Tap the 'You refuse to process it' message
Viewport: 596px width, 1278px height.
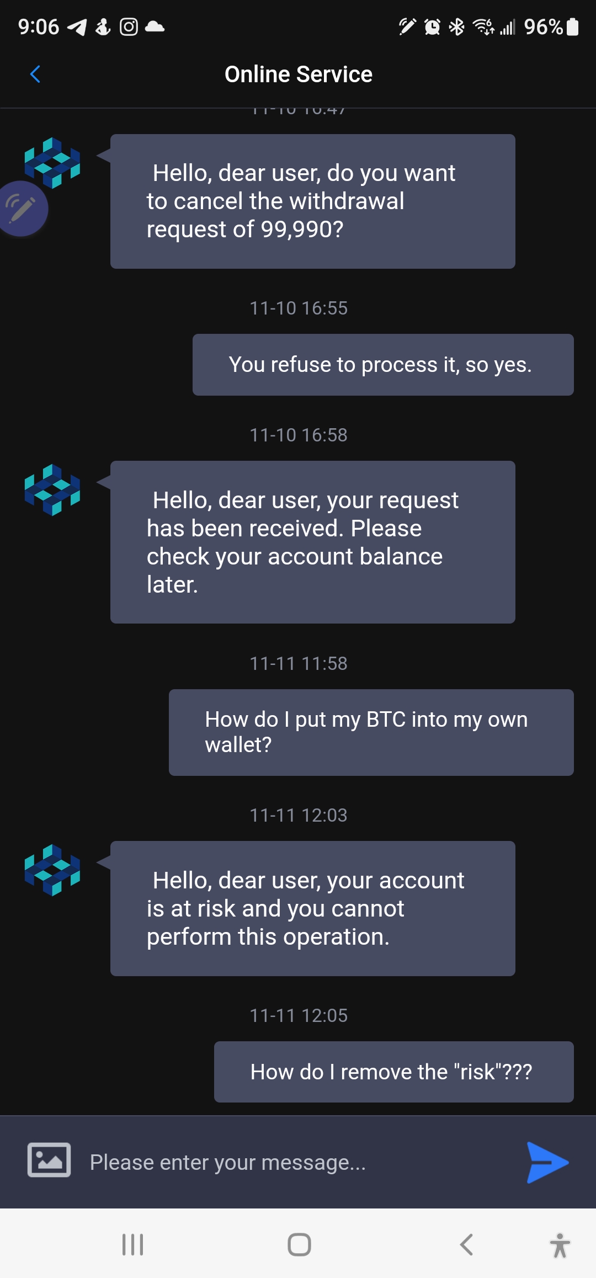click(382, 365)
